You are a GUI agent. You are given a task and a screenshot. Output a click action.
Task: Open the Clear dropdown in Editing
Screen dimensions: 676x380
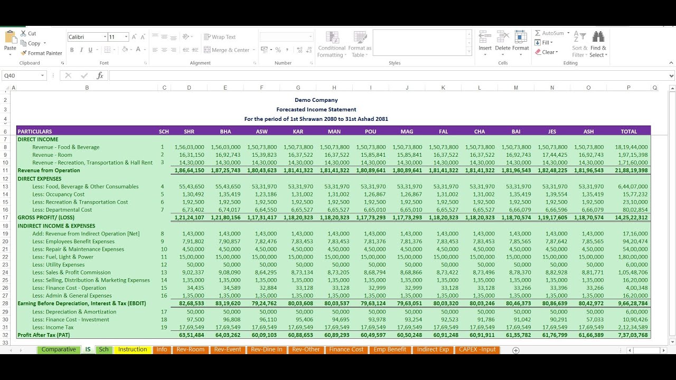point(546,52)
